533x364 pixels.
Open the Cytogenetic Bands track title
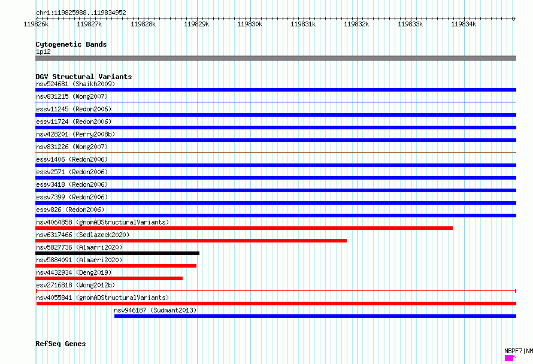click(71, 44)
